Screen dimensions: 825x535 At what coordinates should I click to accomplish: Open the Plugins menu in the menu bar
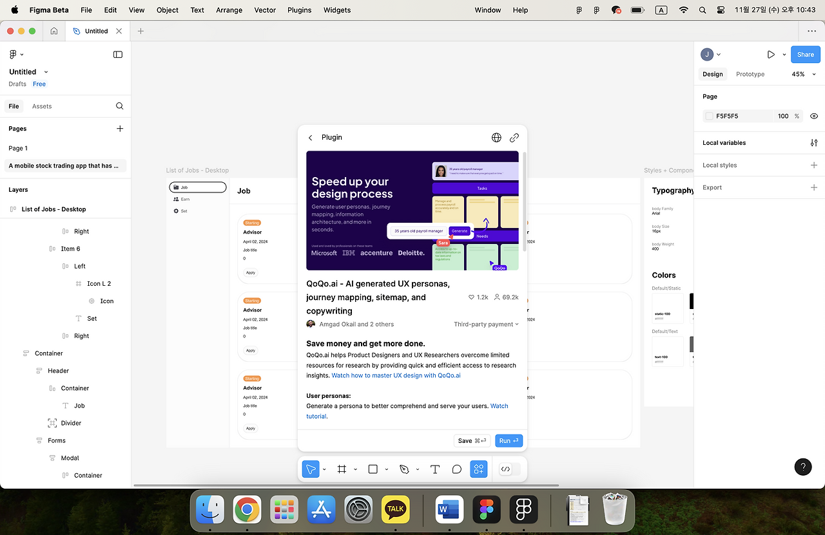[x=299, y=10]
